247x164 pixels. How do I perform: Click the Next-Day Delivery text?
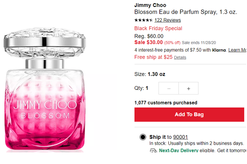(x=179, y=150)
